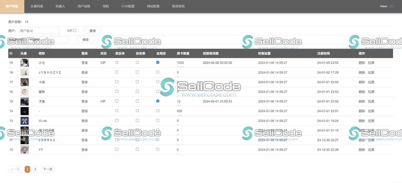Screen dimensions: 402x183
Task: Open avatar thumbnail of user 子逸
Action: coord(25,101)
